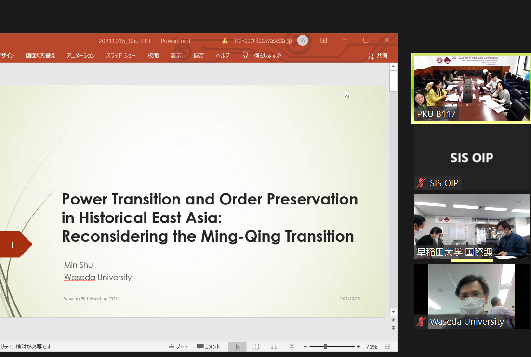Jump to previous slide using double-arrow
This screenshot has height=357, width=531.
tap(393, 320)
